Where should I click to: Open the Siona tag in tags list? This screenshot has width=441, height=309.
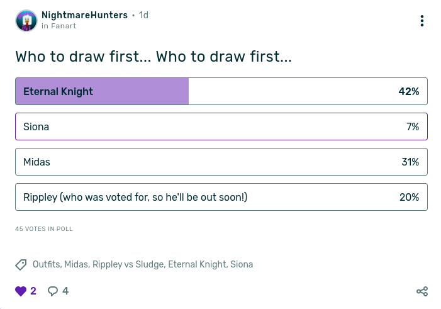coord(242,264)
